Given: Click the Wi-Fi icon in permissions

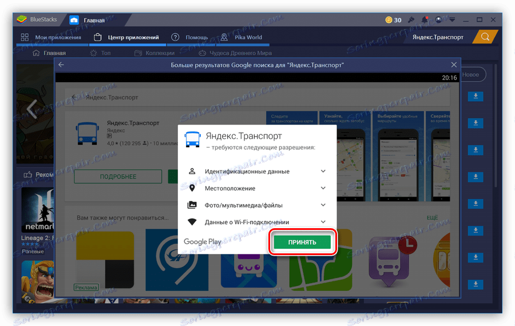Looking at the screenshot, I should click(x=192, y=222).
